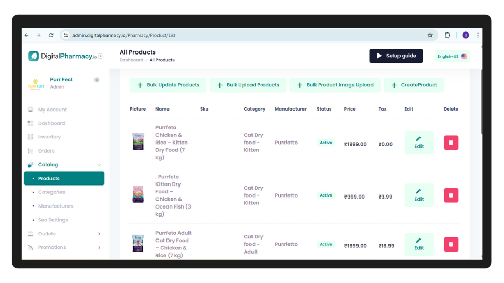Open site information icon in address bar
The width and height of the screenshot is (504, 283).
pyautogui.click(x=66, y=35)
